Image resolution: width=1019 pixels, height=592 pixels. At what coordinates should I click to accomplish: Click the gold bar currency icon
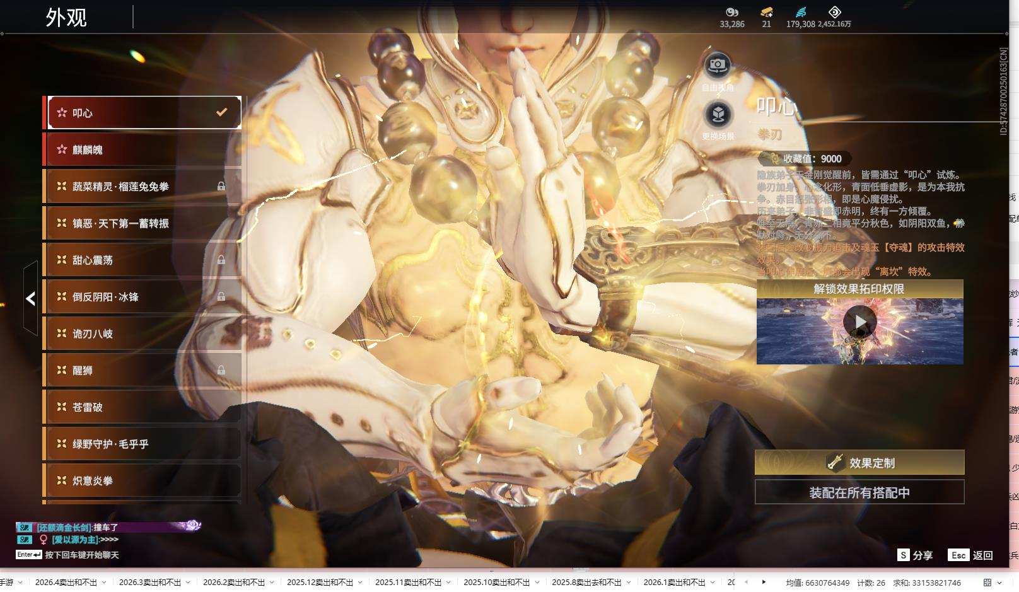pos(766,12)
